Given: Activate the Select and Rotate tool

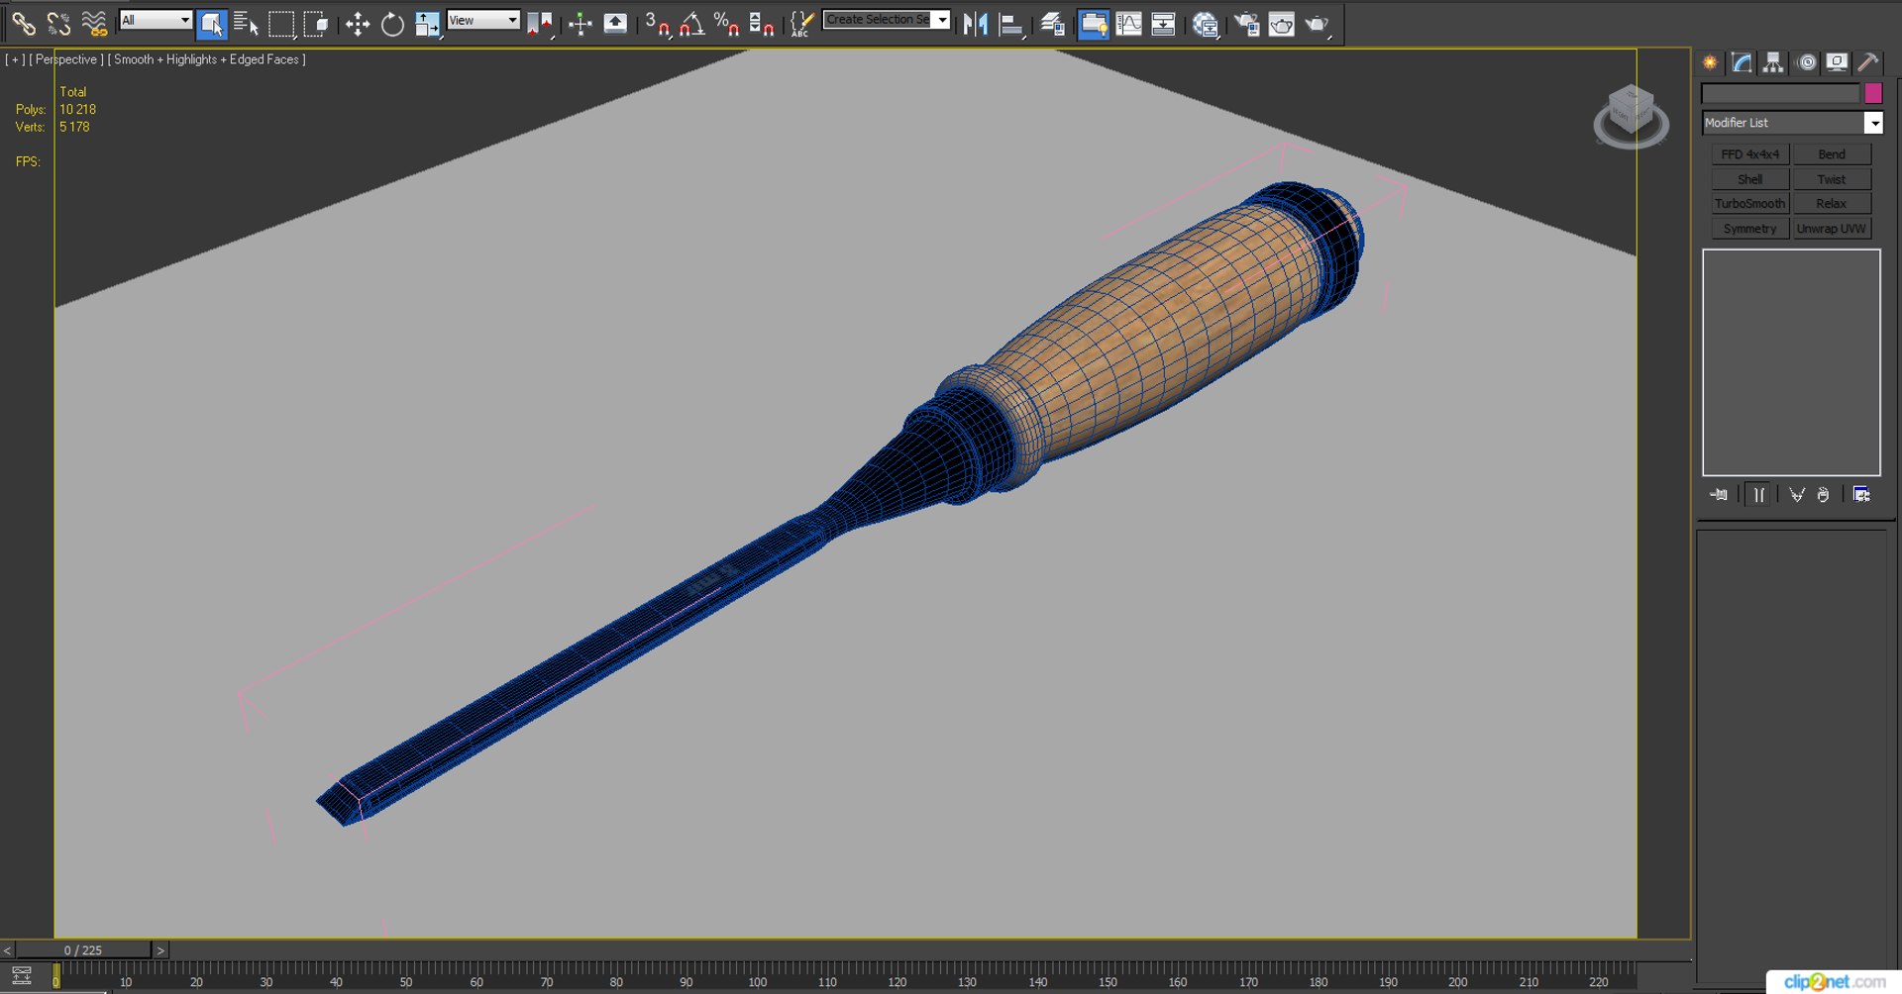Looking at the screenshot, I should (x=392, y=24).
